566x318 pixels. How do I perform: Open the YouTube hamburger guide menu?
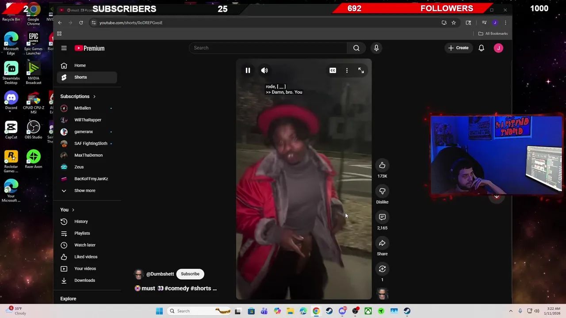pyautogui.click(x=64, y=48)
